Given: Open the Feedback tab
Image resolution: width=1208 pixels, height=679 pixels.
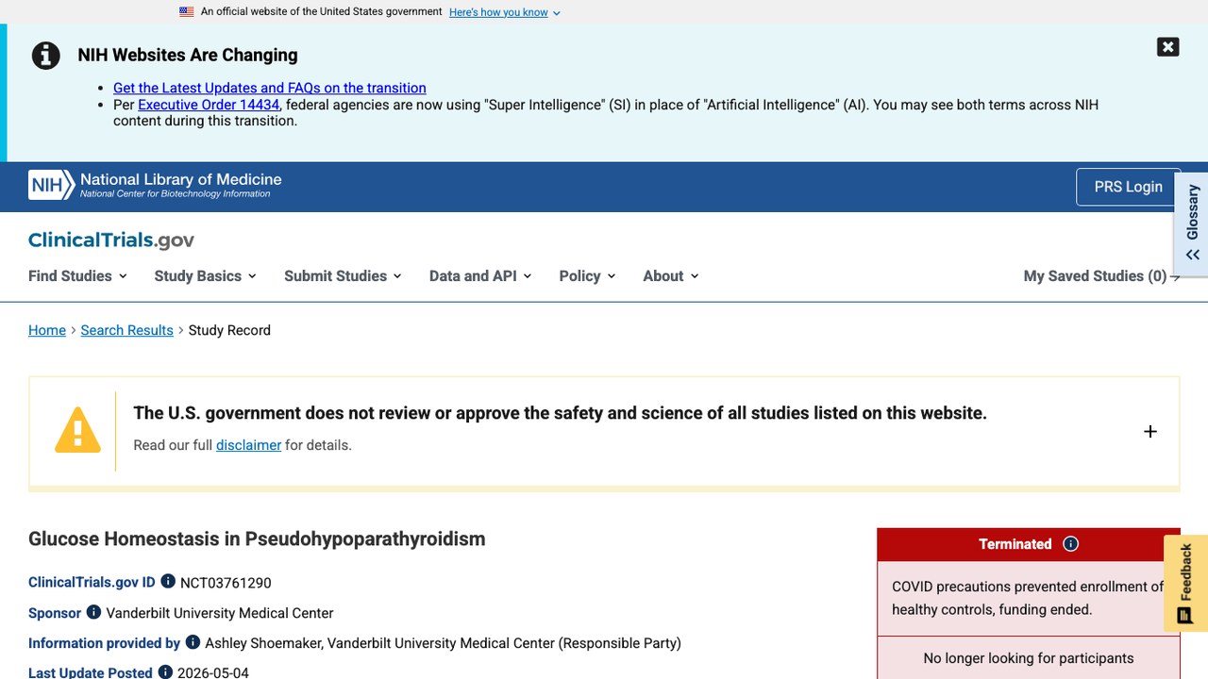Looking at the screenshot, I should pos(1185,583).
